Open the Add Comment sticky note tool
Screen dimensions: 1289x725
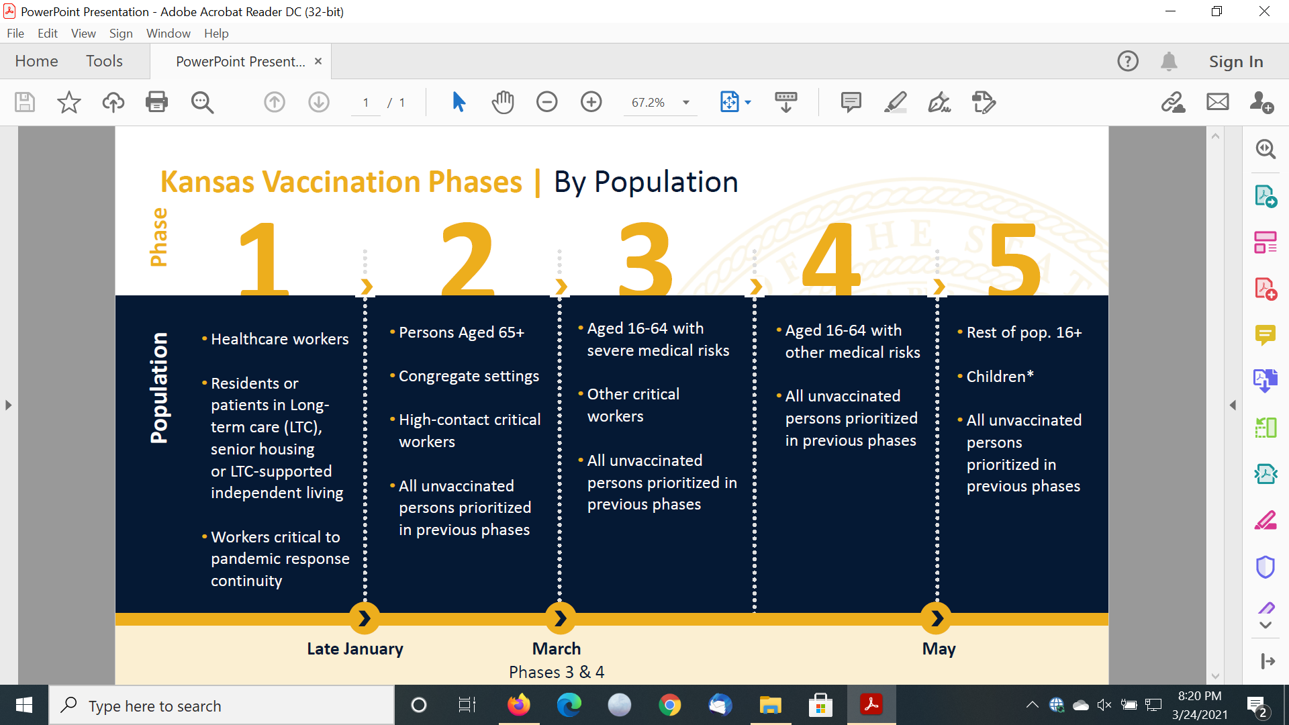(x=851, y=102)
